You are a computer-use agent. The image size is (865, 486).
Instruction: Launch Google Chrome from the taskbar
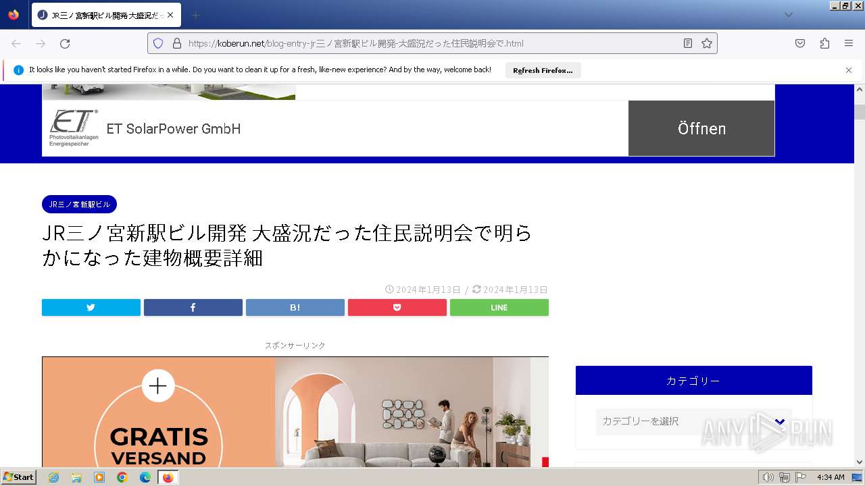tap(122, 477)
